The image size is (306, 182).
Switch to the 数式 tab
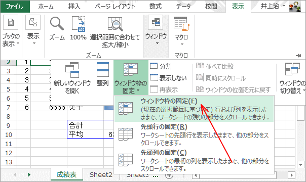[x=156, y=7]
